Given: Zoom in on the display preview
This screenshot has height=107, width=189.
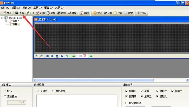Looking at the screenshot, I should [x=36, y=56].
